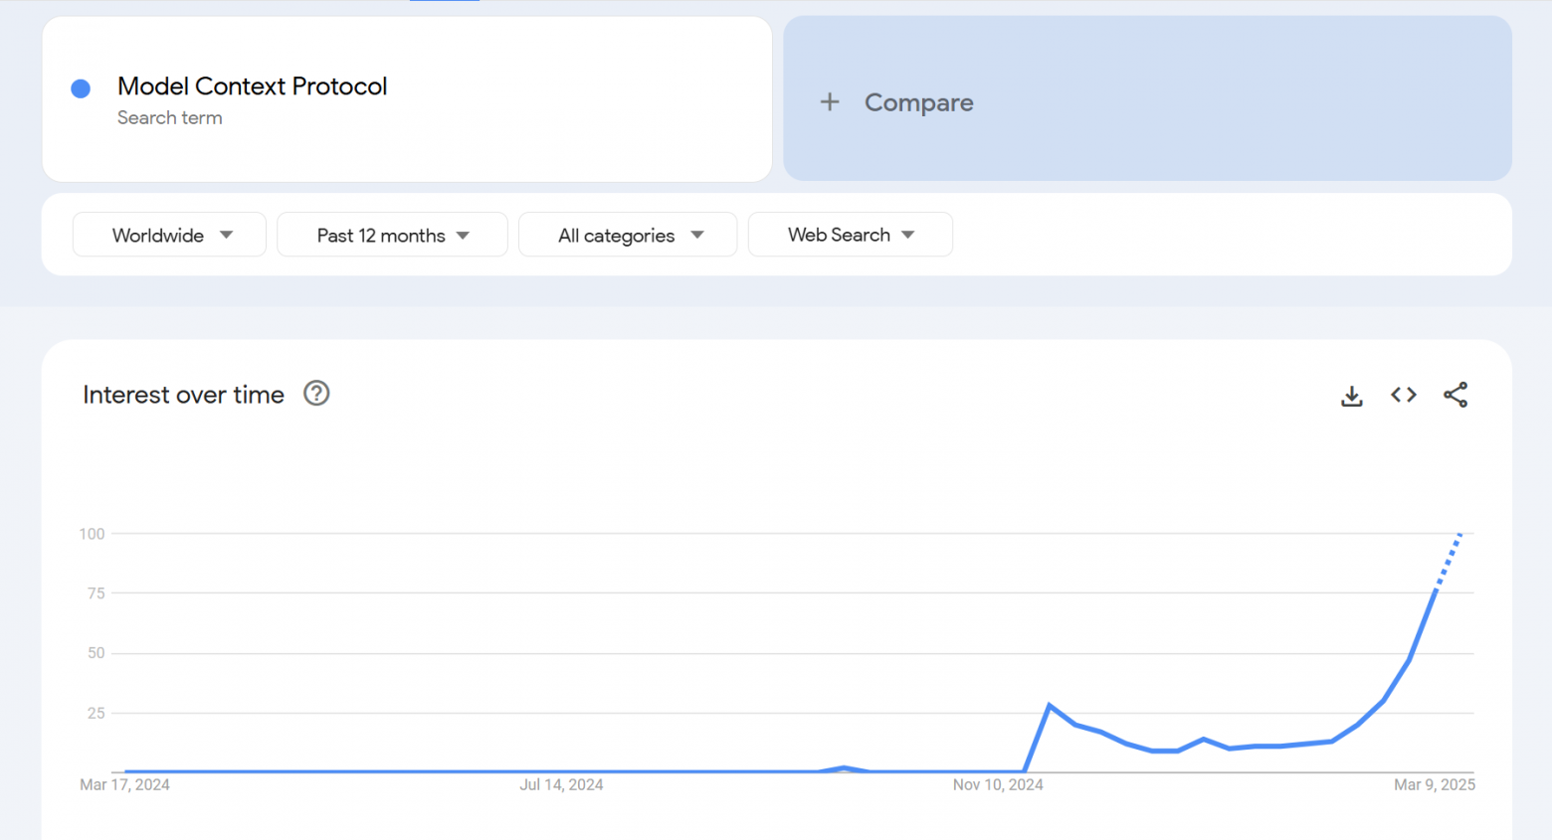Open help for Interest over time

(x=316, y=394)
